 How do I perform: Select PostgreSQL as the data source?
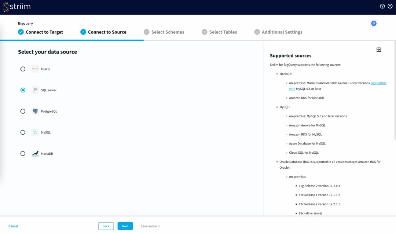22,111
